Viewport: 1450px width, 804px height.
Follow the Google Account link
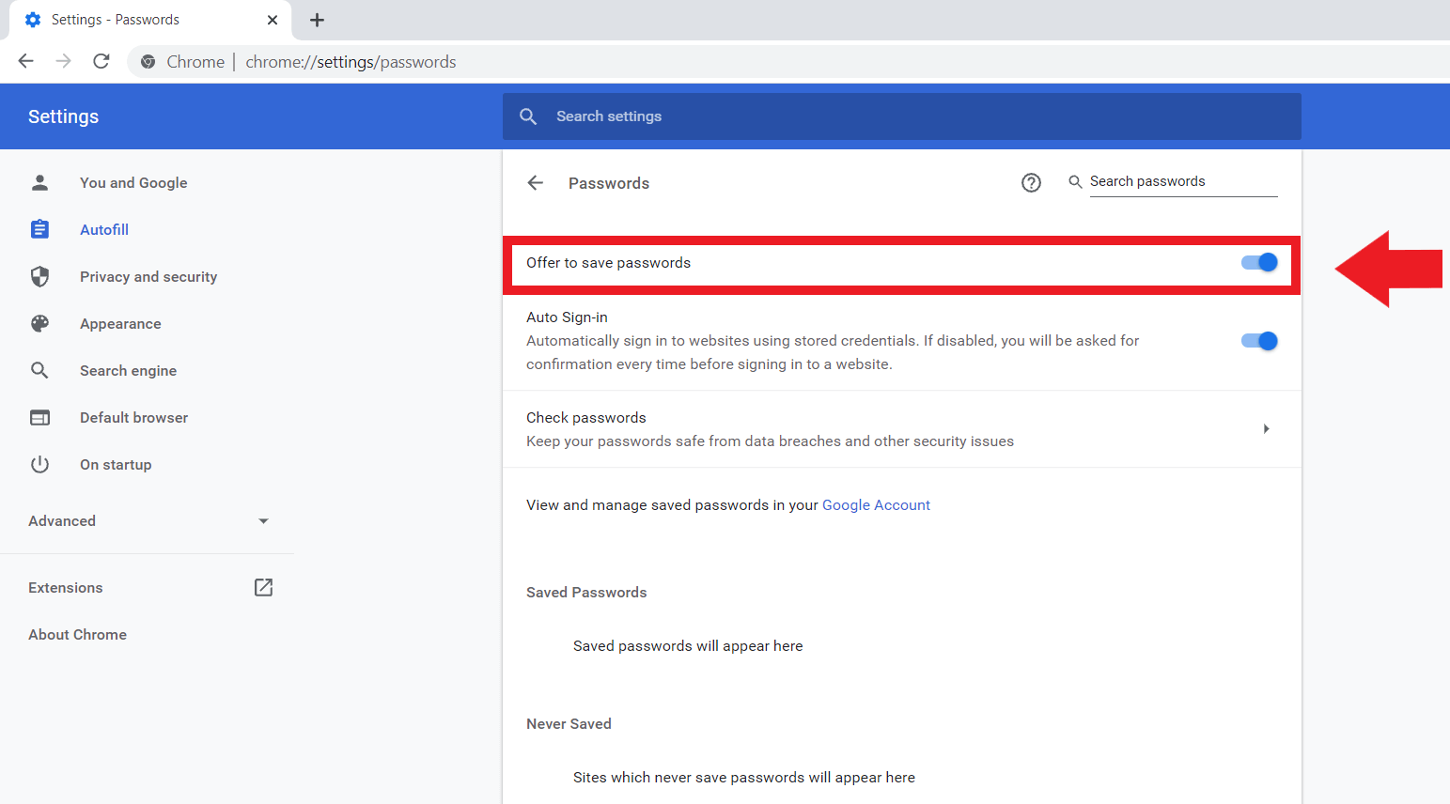click(x=876, y=505)
